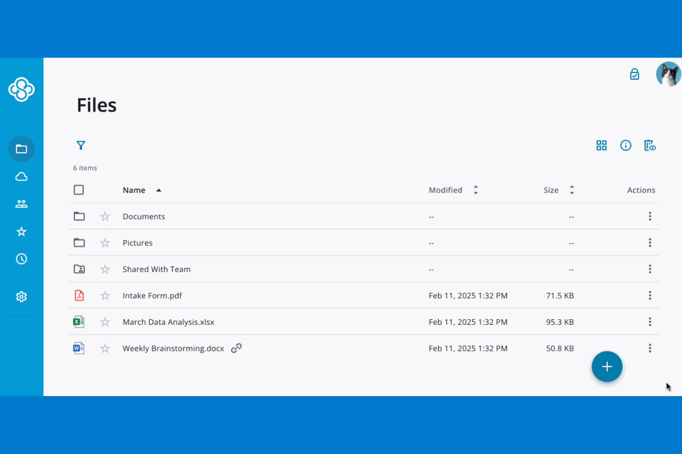
Task: Select the Files folder icon in sidebar
Action: point(21,149)
